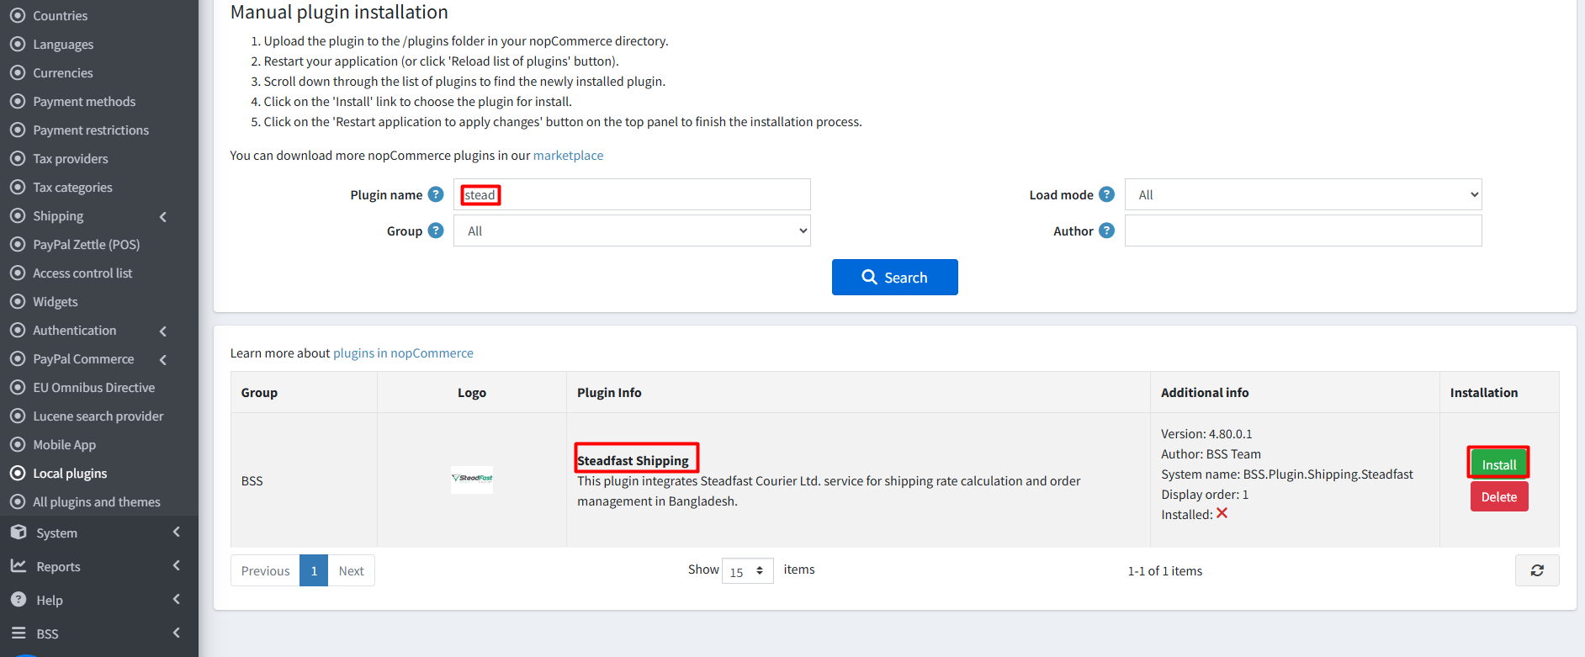Delete the Steadfast Shipping plugin
Image resolution: width=1585 pixels, height=657 pixels.
[1498, 497]
